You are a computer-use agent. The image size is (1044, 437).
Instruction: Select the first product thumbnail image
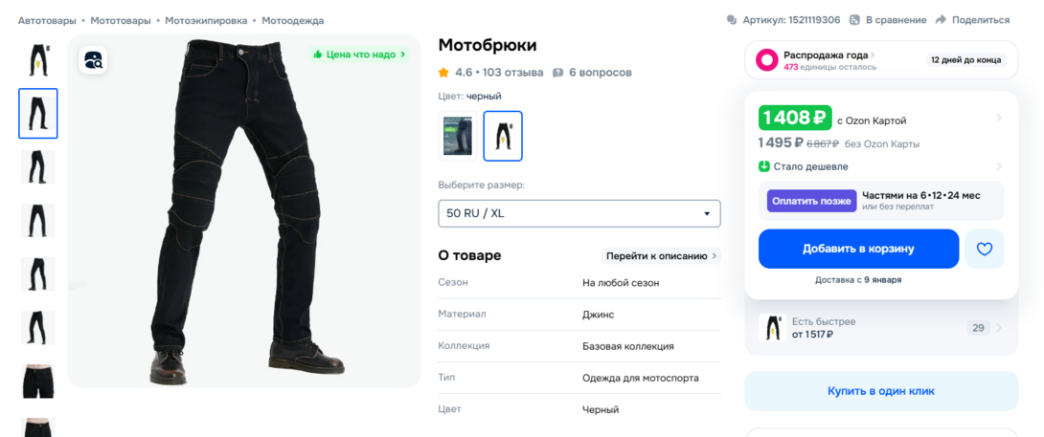[38, 60]
